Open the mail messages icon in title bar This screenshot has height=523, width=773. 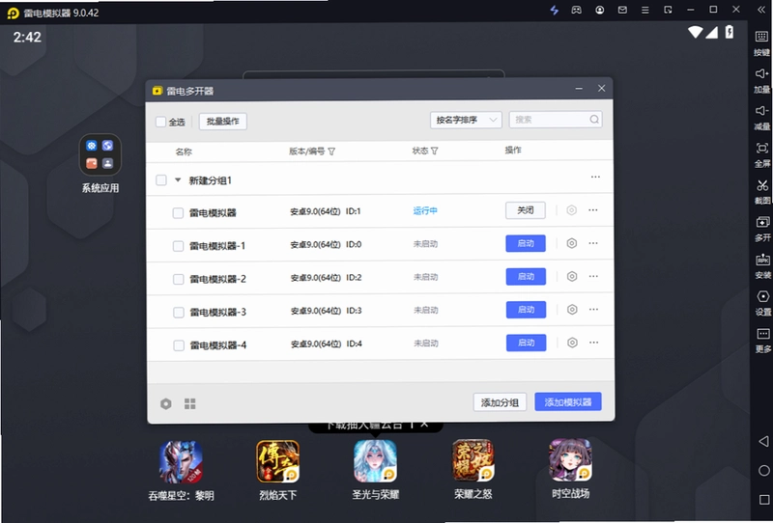click(622, 10)
